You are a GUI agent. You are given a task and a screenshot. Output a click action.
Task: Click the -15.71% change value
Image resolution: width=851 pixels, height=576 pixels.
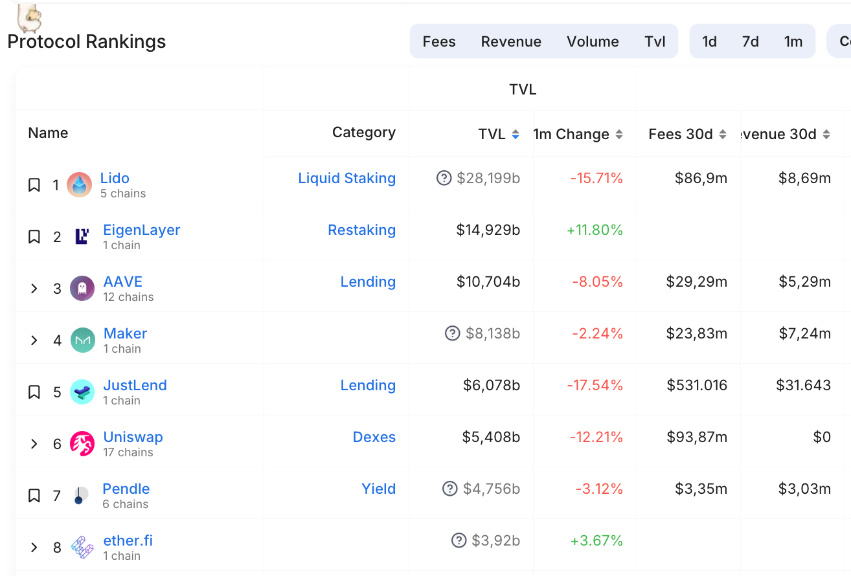pos(597,178)
